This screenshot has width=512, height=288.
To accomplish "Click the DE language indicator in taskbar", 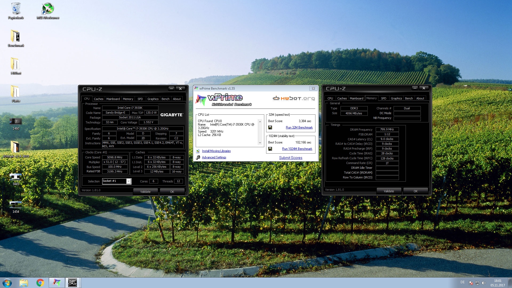I will click(462, 282).
